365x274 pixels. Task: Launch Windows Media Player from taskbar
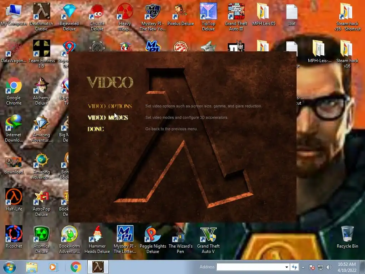(x=53, y=267)
